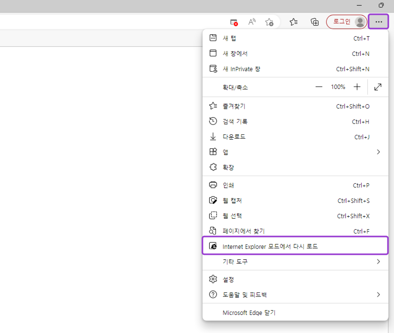Viewport: 394px width, 333px height.
Task: Expand the 앱 submenu
Action: (378, 152)
